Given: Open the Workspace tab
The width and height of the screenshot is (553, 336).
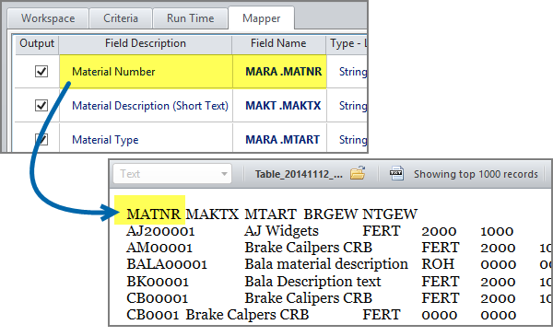Looking at the screenshot, I should coord(48,18).
